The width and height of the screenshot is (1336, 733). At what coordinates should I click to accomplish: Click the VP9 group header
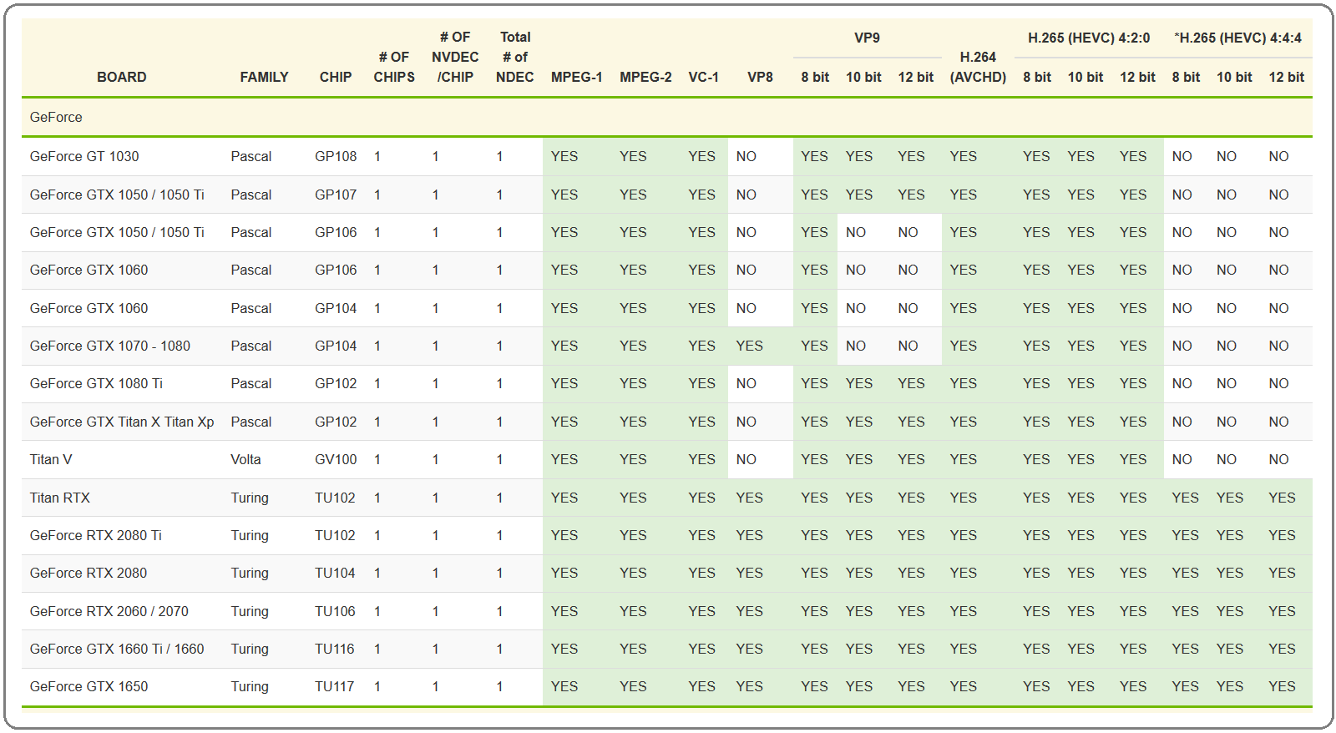(867, 38)
